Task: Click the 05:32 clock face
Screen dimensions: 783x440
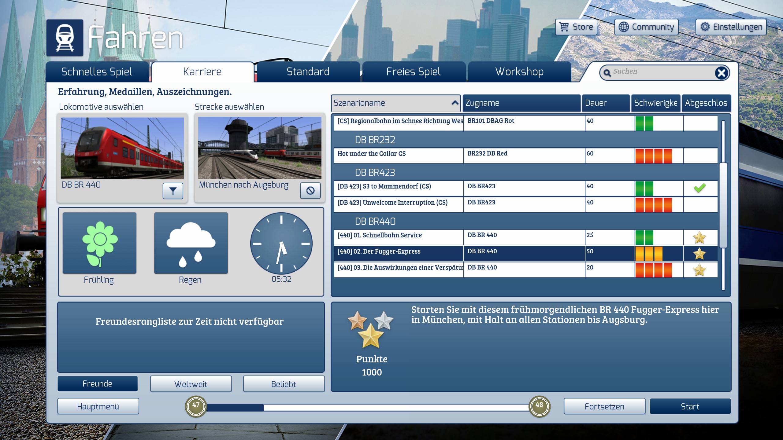Action: pyautogui.click(x=281, y=244)
